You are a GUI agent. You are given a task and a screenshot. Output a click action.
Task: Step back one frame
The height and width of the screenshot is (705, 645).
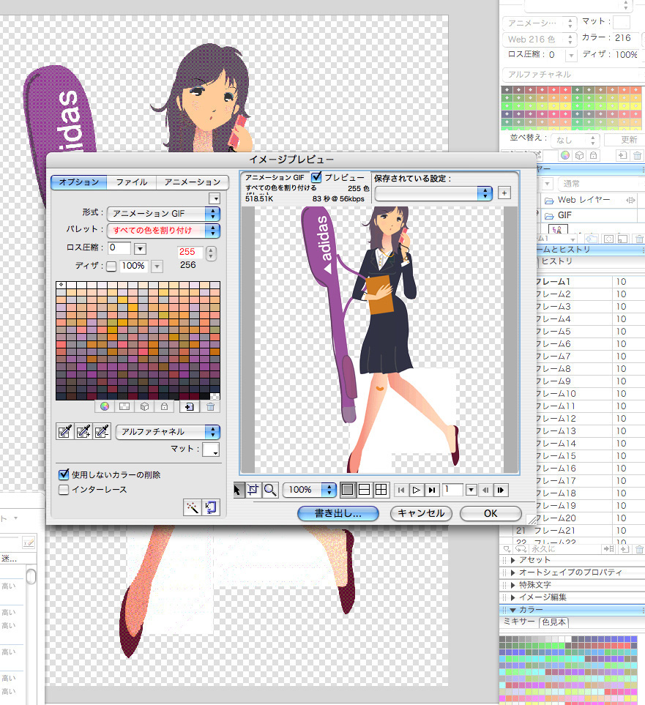pyautogui.click(x=485, y=490)
